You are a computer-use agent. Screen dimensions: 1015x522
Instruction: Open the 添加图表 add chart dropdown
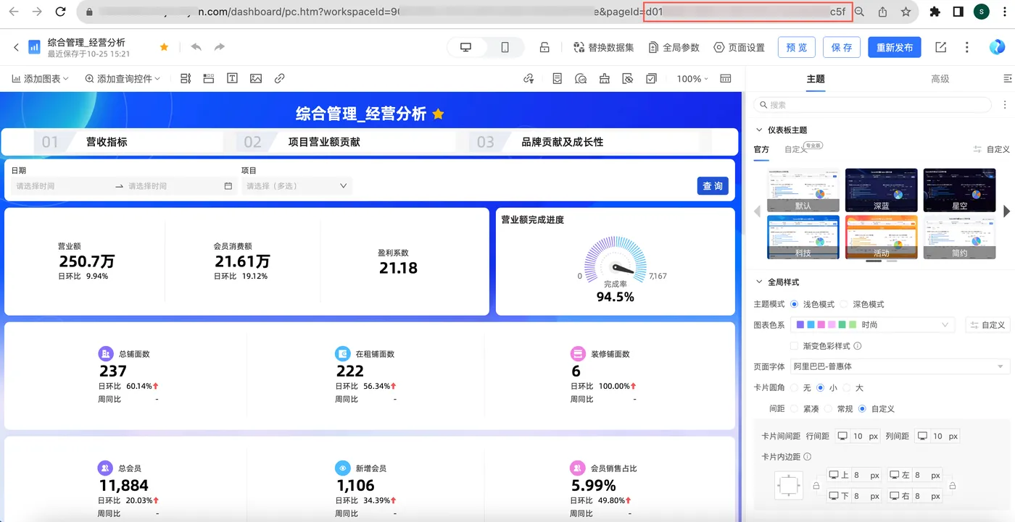click(x=41, y=79)
